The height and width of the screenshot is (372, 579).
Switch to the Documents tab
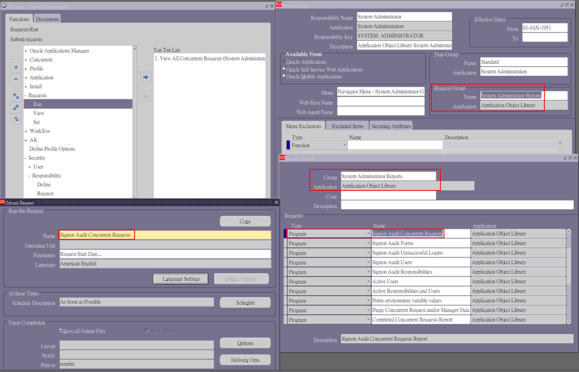(47, 19)
